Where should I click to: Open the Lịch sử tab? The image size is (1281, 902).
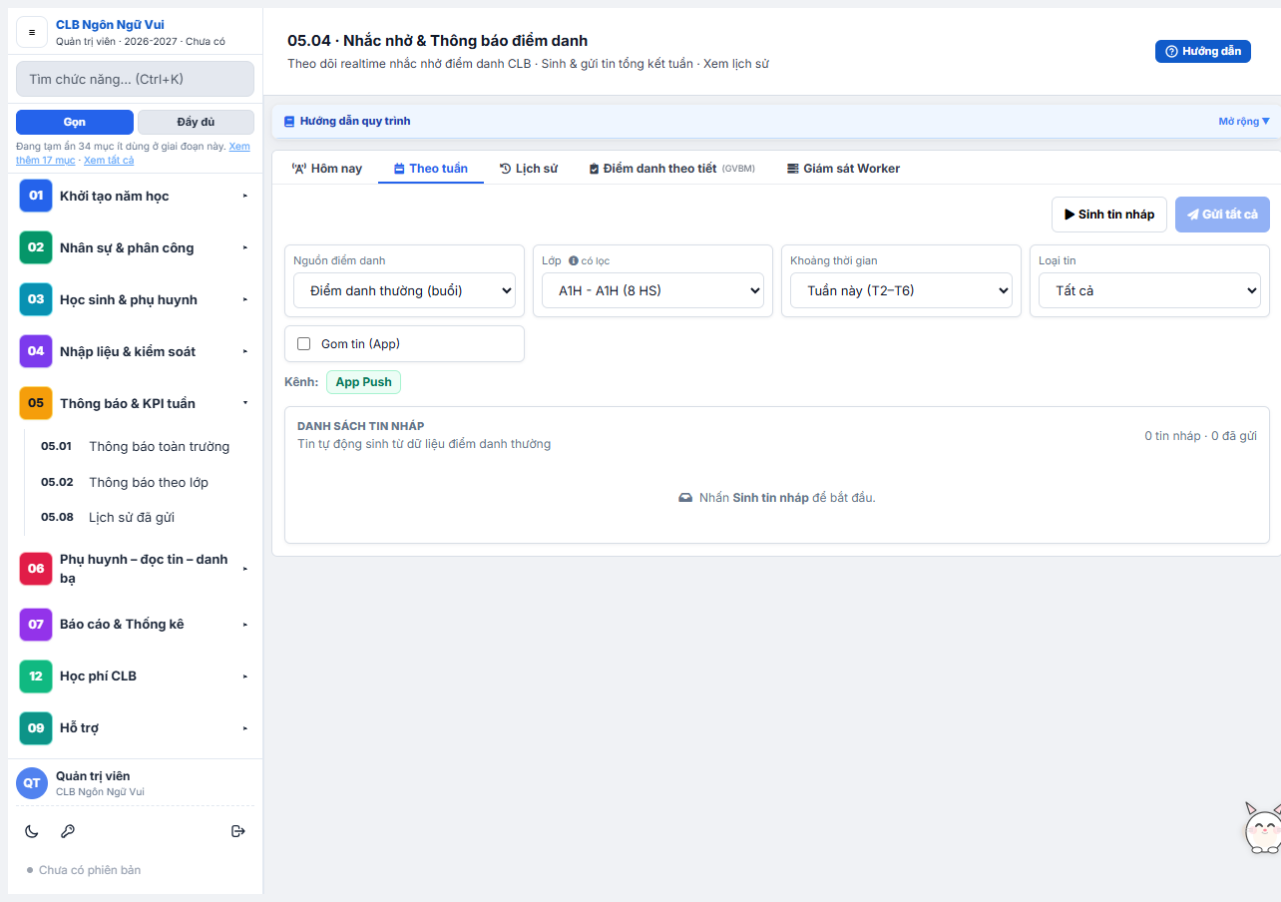click(x=529, y=169)
